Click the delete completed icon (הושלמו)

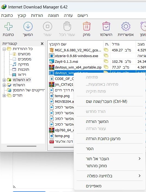(x=106, y=26)
